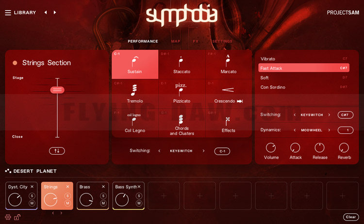Viewport: 364px width, 224px height.
Task: Select the Crescendo articulation
Action: [229, 94]
